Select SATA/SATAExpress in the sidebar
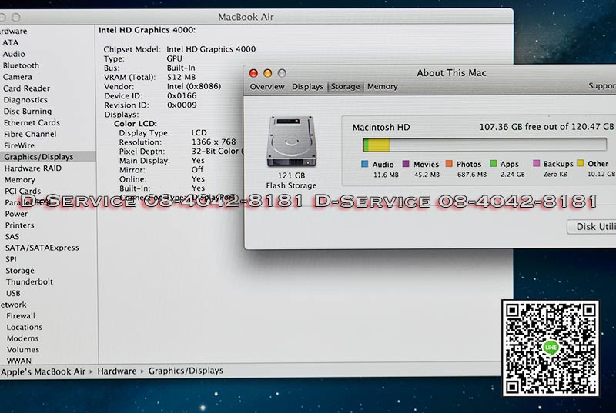The width and height of the screenshot is (616, 413). tap(42, 248)
